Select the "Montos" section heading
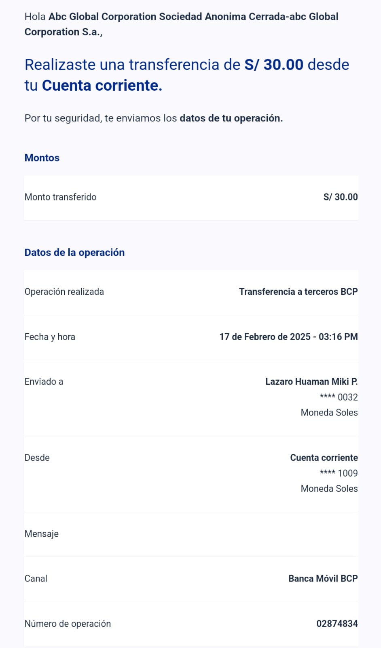381x648 pixels. click(42, 158)
